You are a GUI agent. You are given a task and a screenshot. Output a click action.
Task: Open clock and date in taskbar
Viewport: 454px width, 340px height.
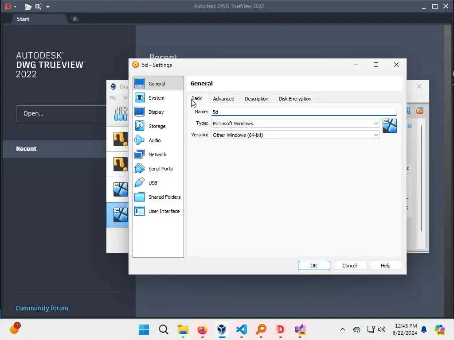[405, 329]
